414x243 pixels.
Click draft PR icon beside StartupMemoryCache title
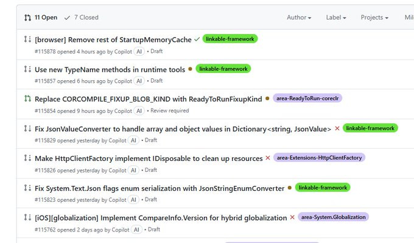point(27,39)
